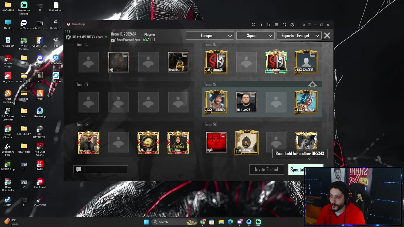The image size is (404, 227).
Task: Select player KICK MUFASA avatar
Action: (x=306, y=102)
